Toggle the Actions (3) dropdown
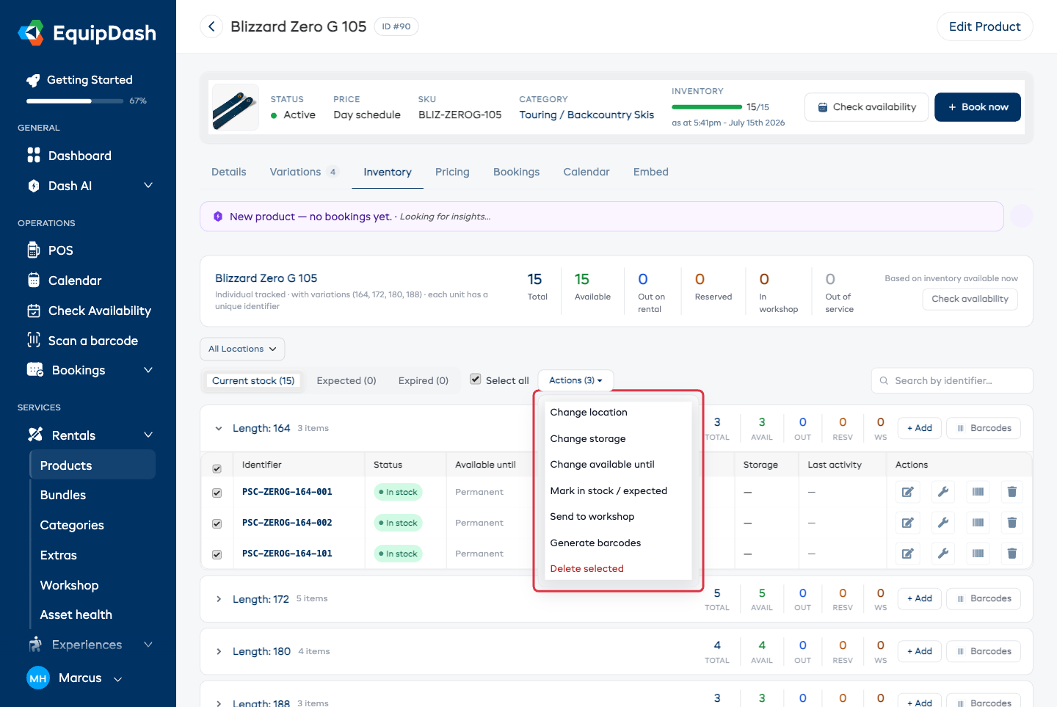Screen dimensions: 1057x707 click(x=575, y=380)
